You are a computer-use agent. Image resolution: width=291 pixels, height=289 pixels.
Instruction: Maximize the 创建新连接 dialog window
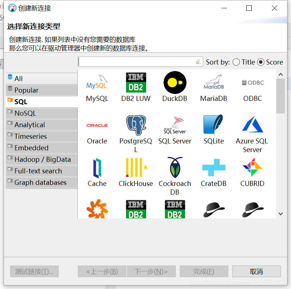pyautogui.click(x=249, y=8)
